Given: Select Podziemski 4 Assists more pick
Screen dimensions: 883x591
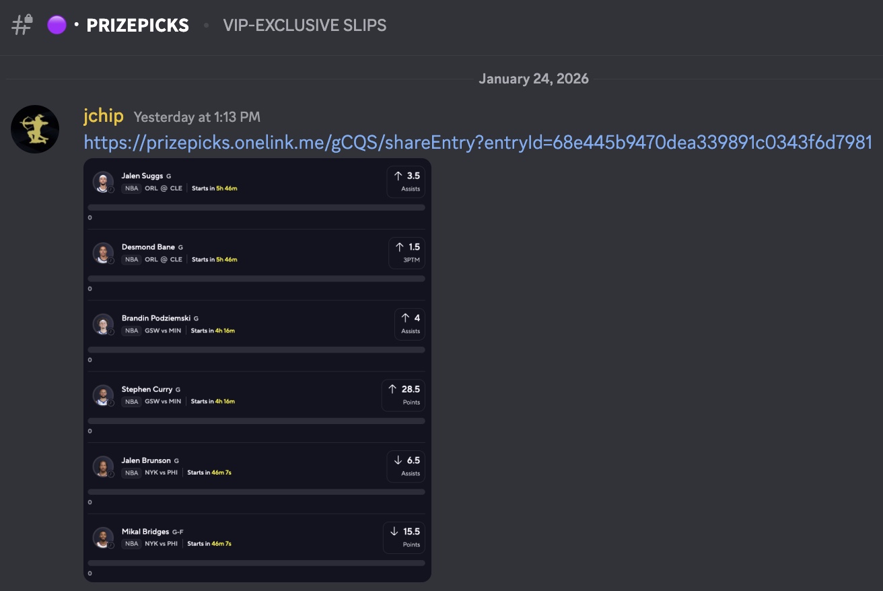Looking at the screenshot, I should click(409, 324).
